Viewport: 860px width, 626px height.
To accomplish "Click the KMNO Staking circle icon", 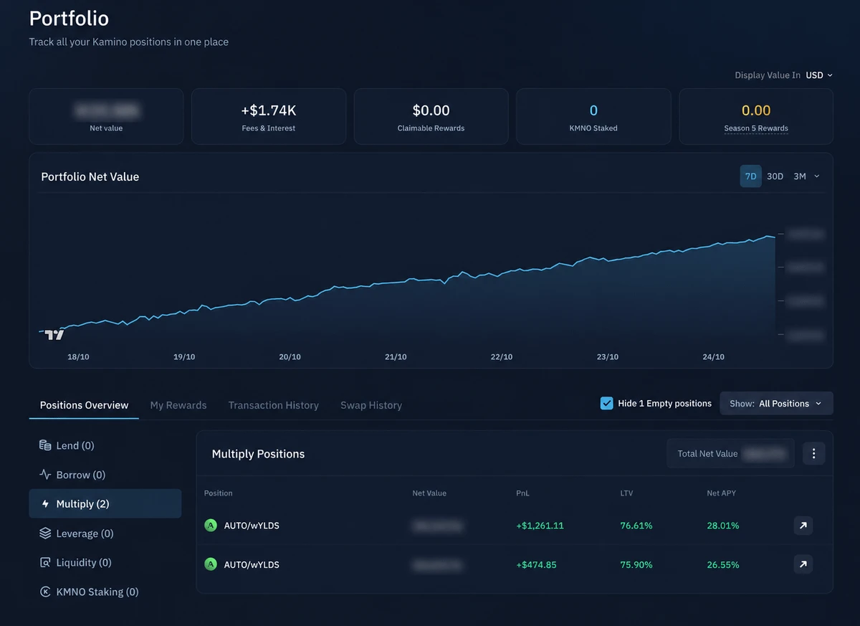I will [x=45, y=592].
